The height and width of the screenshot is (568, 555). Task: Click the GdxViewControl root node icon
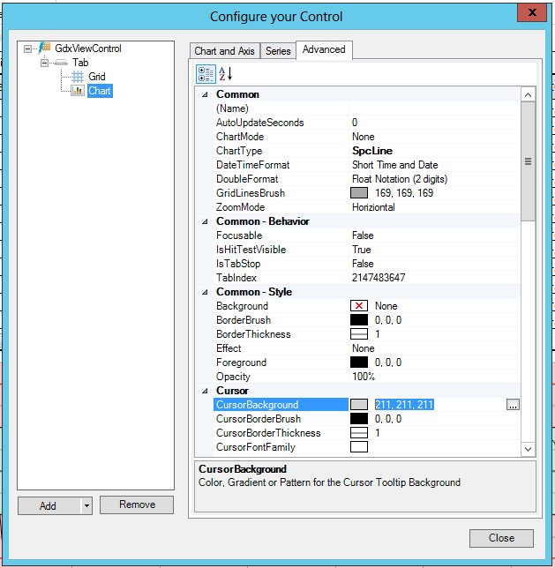click(44, 49)
